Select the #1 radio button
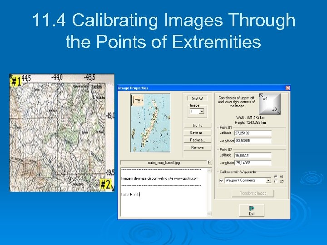Screen dimensions: 327x245 pos(276,176)
